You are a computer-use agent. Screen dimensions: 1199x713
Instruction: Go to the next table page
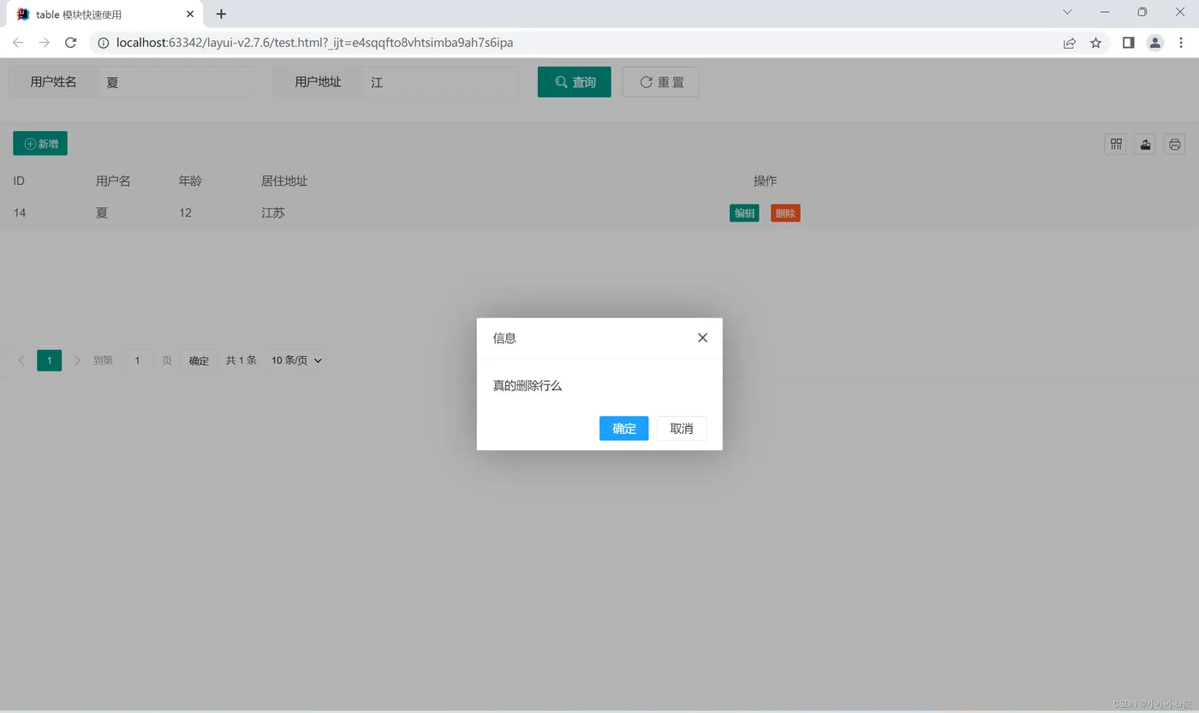(x=77, y=360)
